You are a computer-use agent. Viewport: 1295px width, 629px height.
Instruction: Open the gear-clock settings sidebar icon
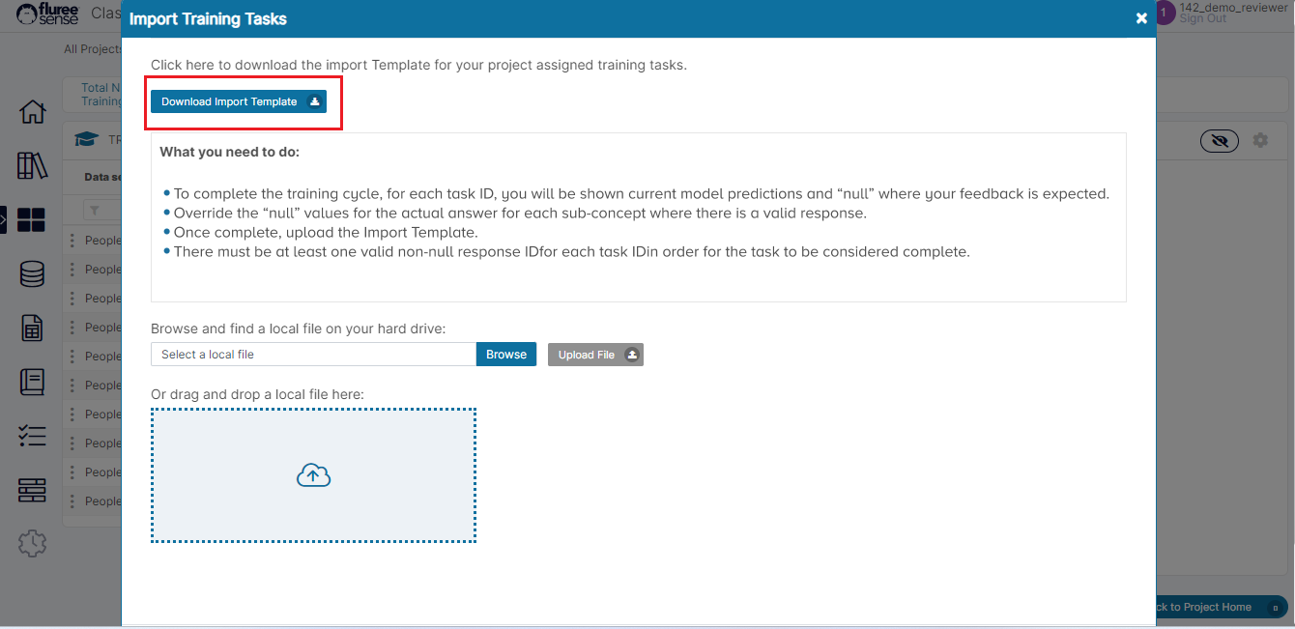[x=32, y=544]
